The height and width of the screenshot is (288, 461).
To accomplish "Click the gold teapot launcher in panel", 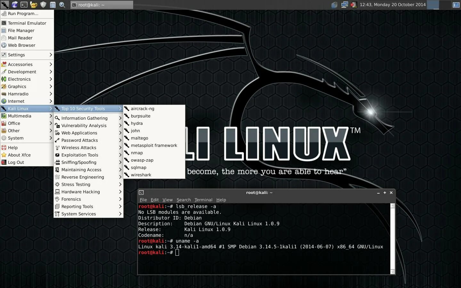I will click(34, 4).
